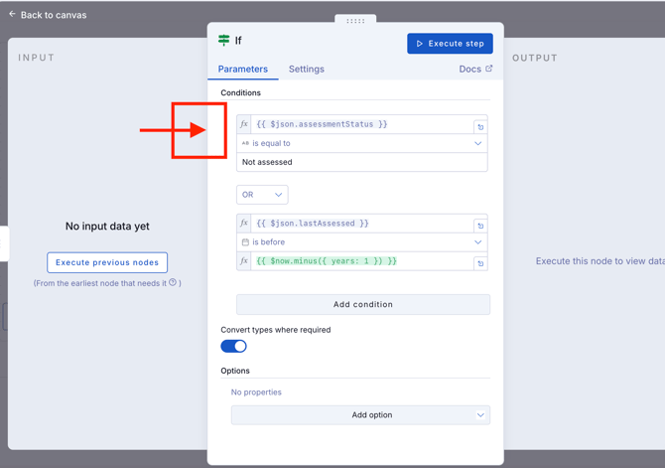Click the fx icon beside lastAssessed expression
The width and height of the screenshot is (665, 468).
pyautogui.click(x=244, y=224)
